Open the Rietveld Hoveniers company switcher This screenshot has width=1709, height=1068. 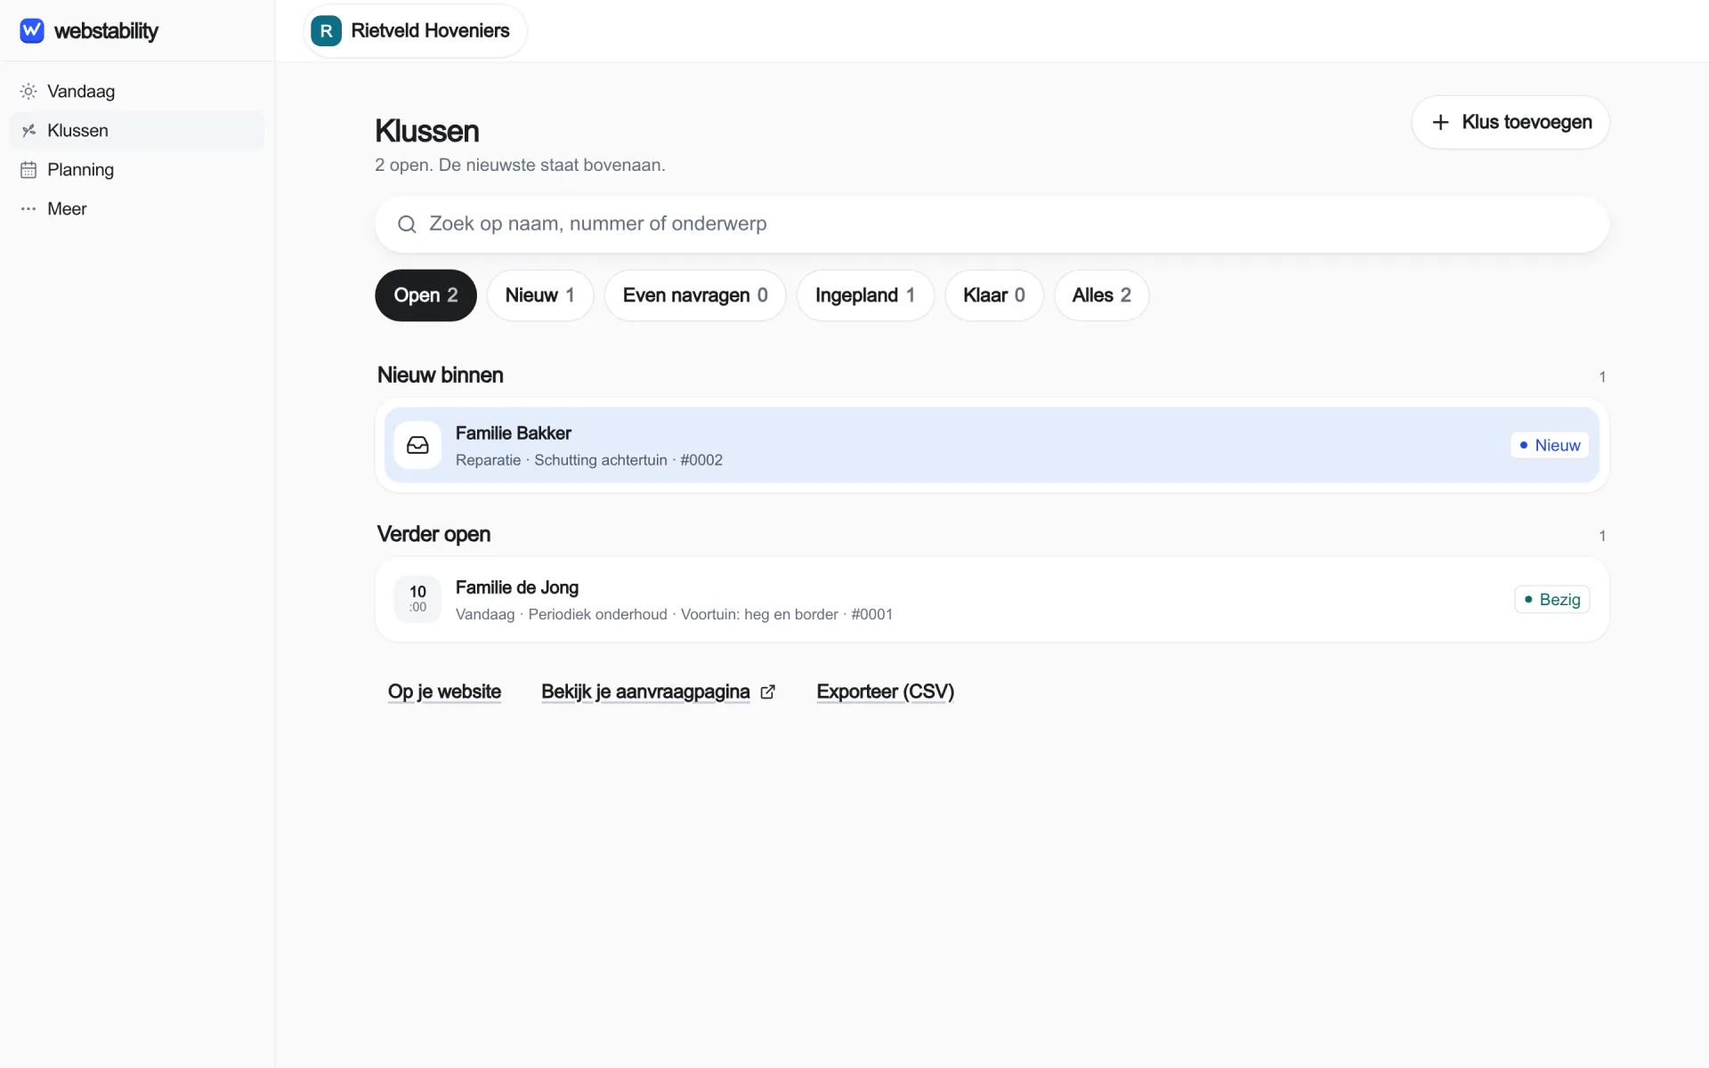tap(416, 31)
